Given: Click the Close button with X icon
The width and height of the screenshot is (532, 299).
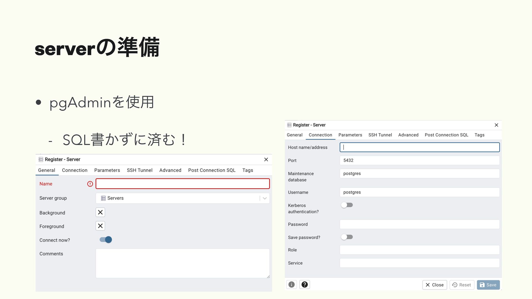Looking at the screenshot, I should (434, 285).
